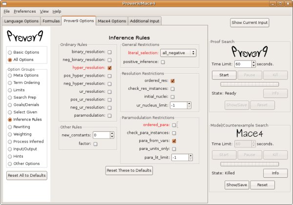
Task: Choose the Rewriting option group
Action: tap(19, 127)
